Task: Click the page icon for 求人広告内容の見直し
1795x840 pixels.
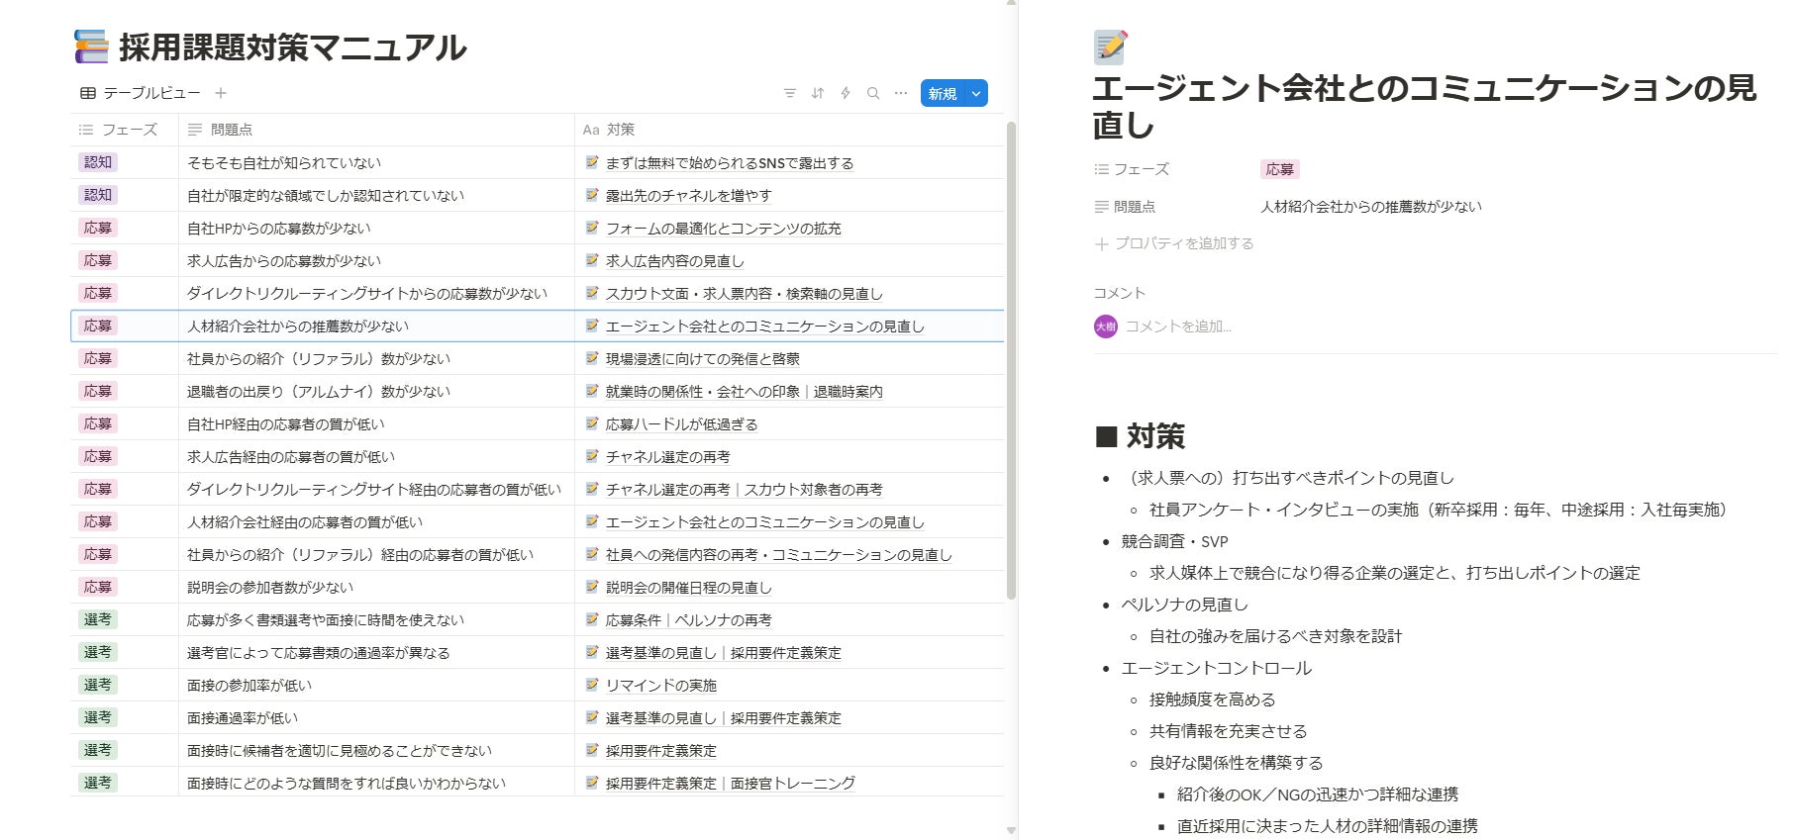Action: click(x=592, y=260)
